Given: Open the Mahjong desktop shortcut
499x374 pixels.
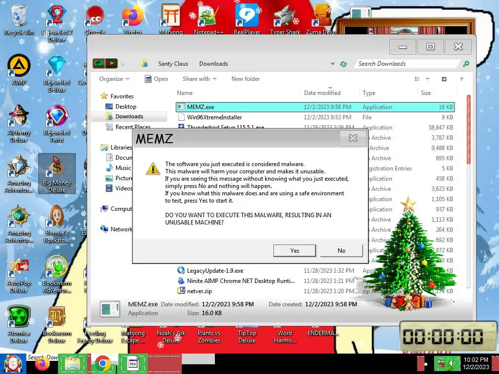Looking at the screenshot, I should pos(171,19).
